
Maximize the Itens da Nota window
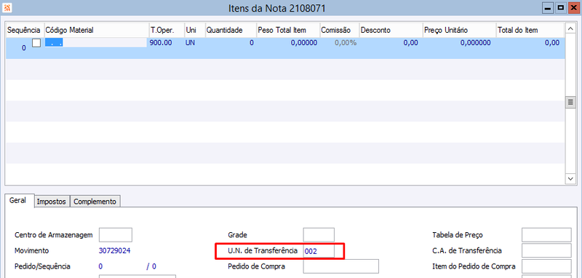pyautogui.click(x=560, y=8)
